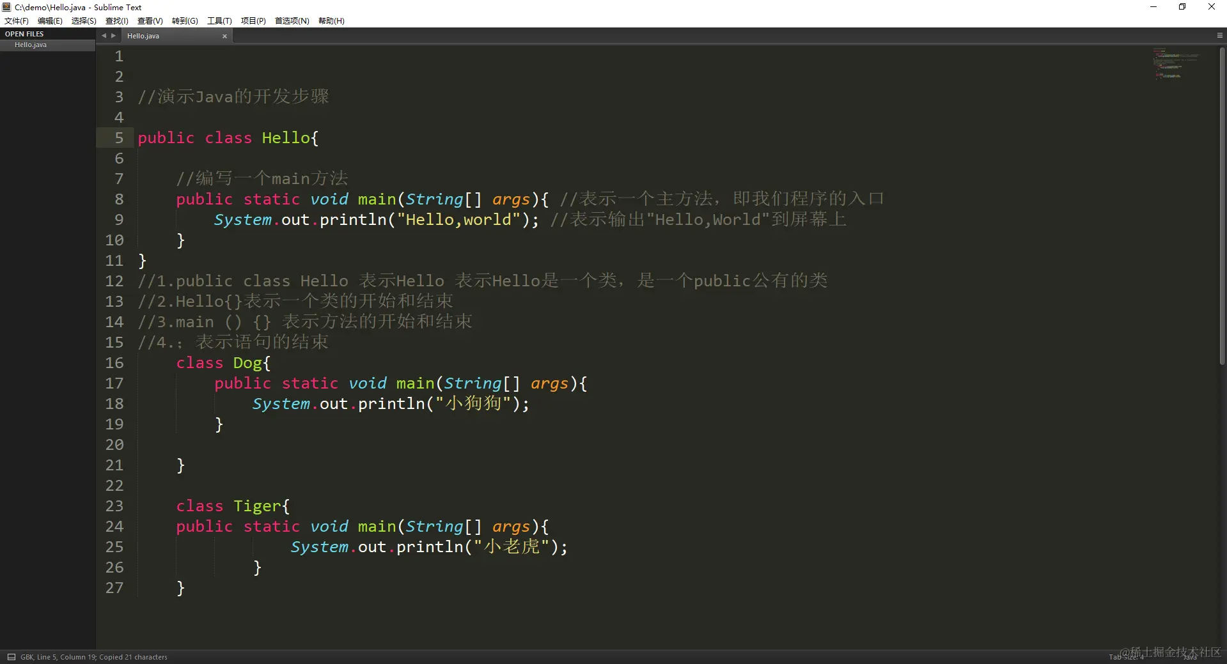Click the "小狗狗" string on line 18
Image resolution: width=1227 pixels, height=664 pixels.
coord(473,404)
